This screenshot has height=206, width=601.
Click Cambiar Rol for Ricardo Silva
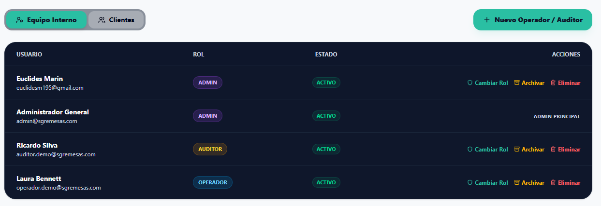491,149
